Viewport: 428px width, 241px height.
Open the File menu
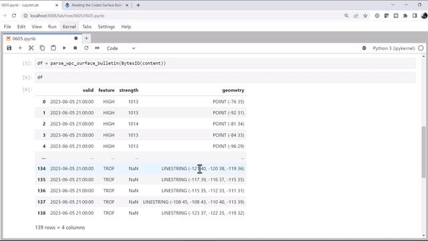(x=7, y=27)
